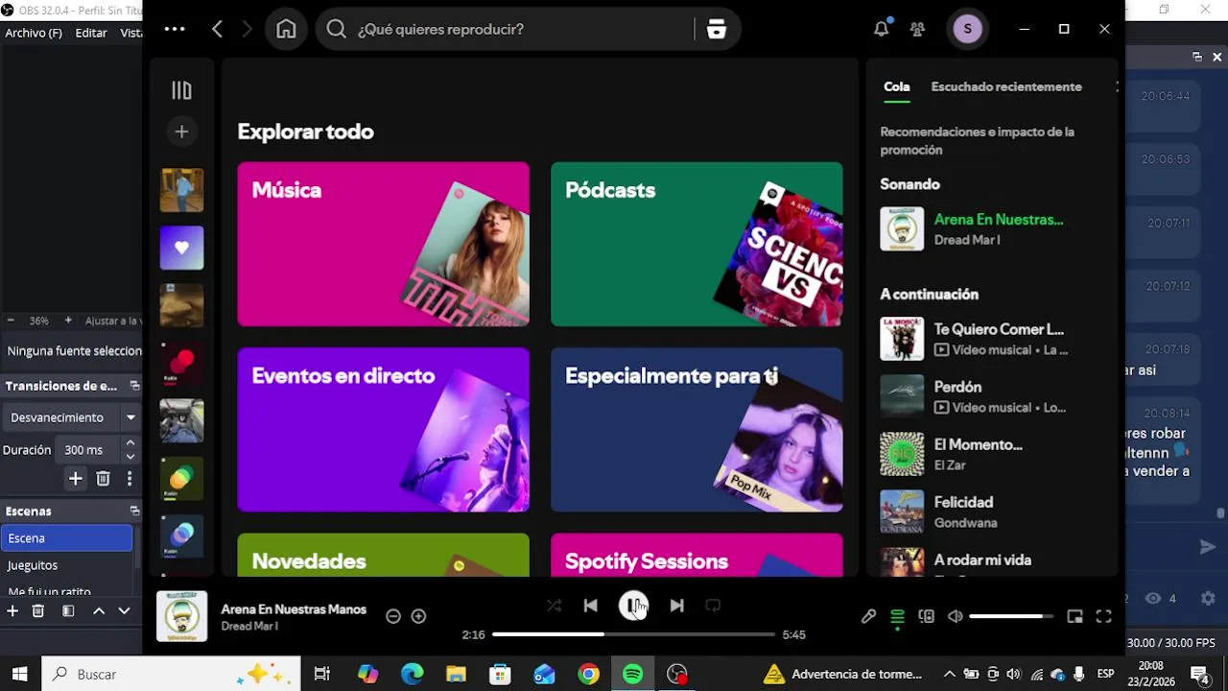Open the Desvanecimiento transition dropdown in OBS
This screenshot has height=691, width=1228.
72,417
